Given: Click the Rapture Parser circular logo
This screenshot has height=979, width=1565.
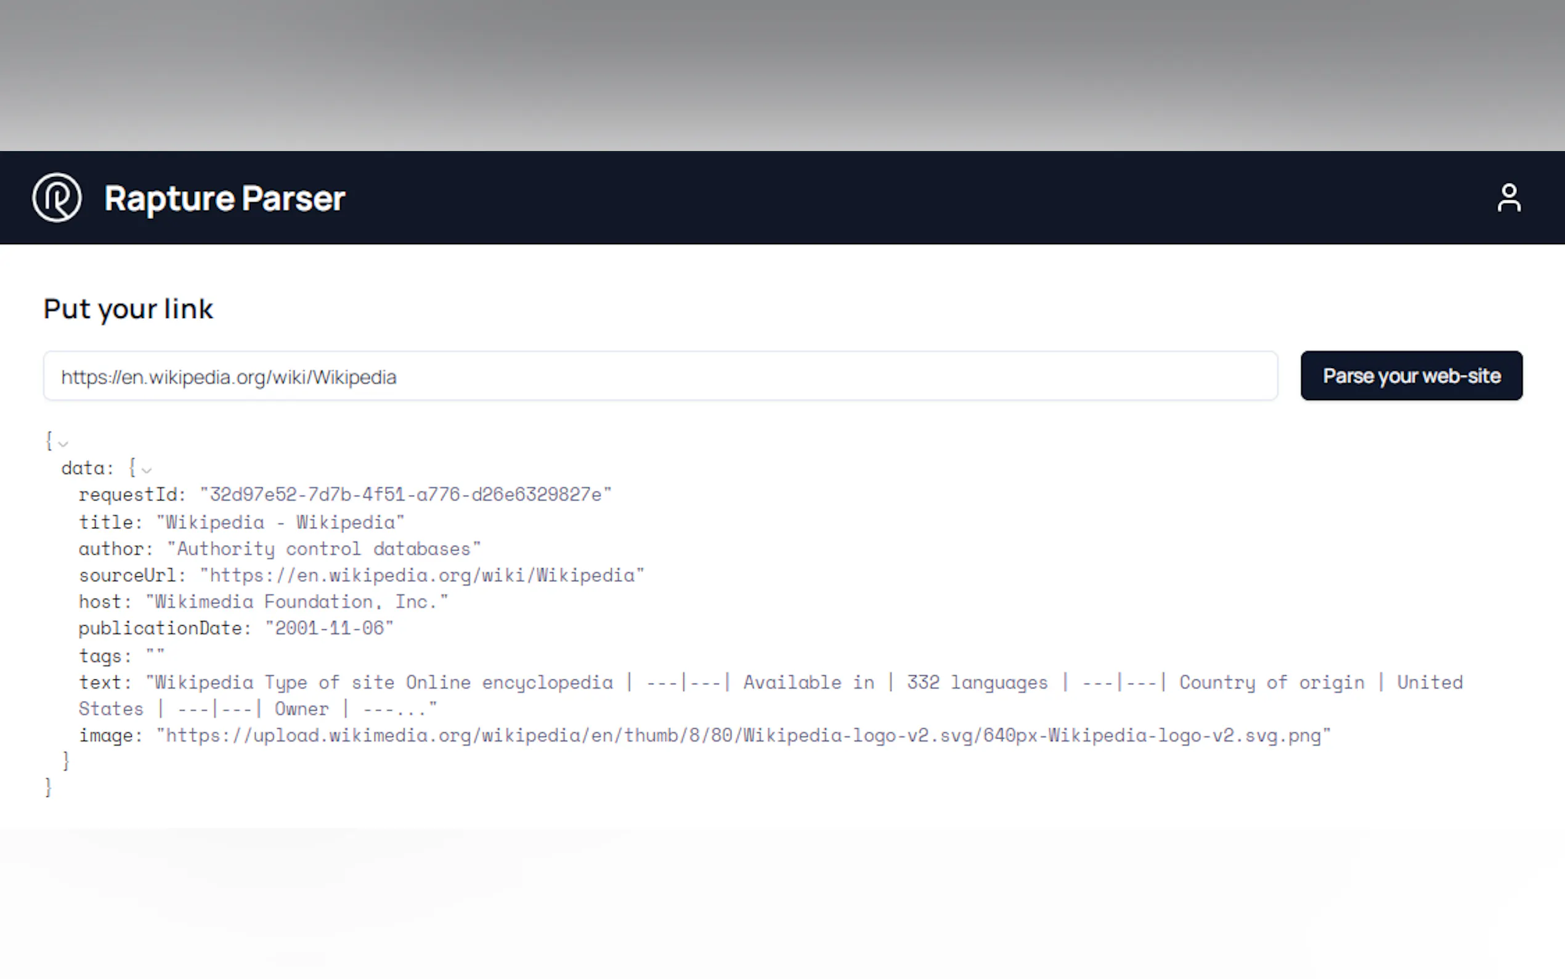Looking at the screenshot, I should 57,197.
